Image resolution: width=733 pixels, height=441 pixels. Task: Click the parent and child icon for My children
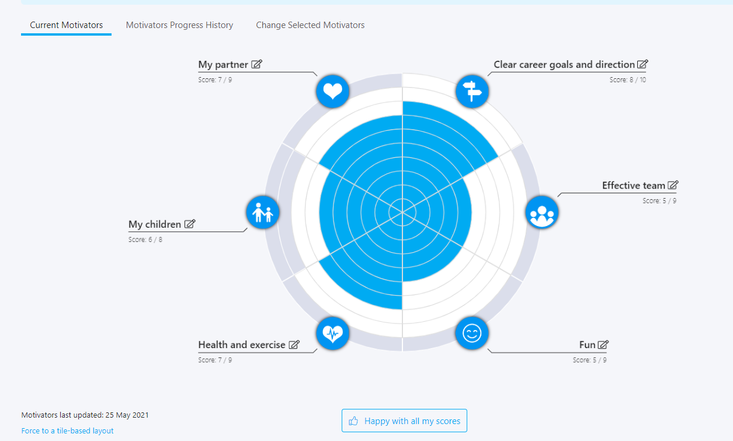click(x=262, y=212)
